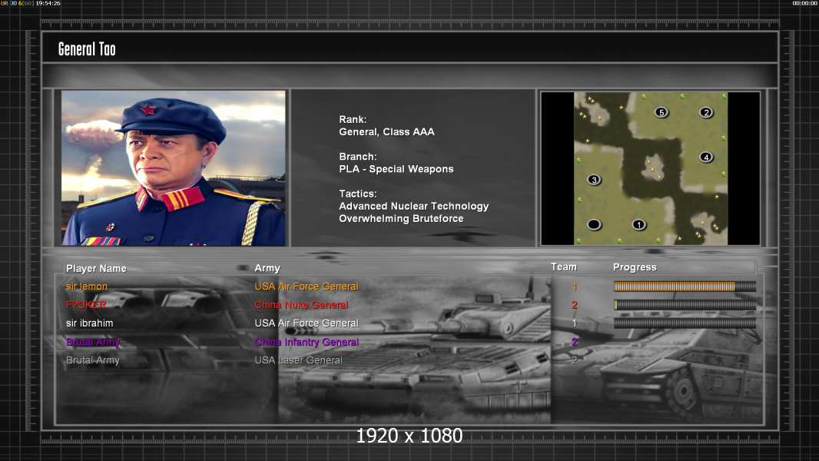The height and width of the screenshot is (461, 819).
Task: Click start position marker 4 on map
Action: click(706, 158)
